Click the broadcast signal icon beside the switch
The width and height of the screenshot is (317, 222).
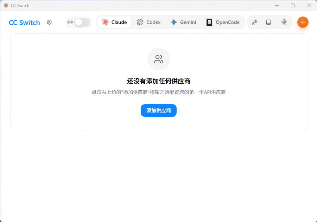click(70, 22)
